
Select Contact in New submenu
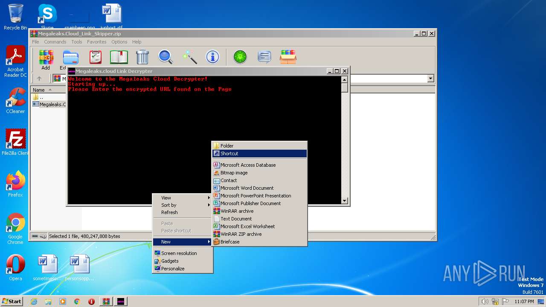(259, 180)
